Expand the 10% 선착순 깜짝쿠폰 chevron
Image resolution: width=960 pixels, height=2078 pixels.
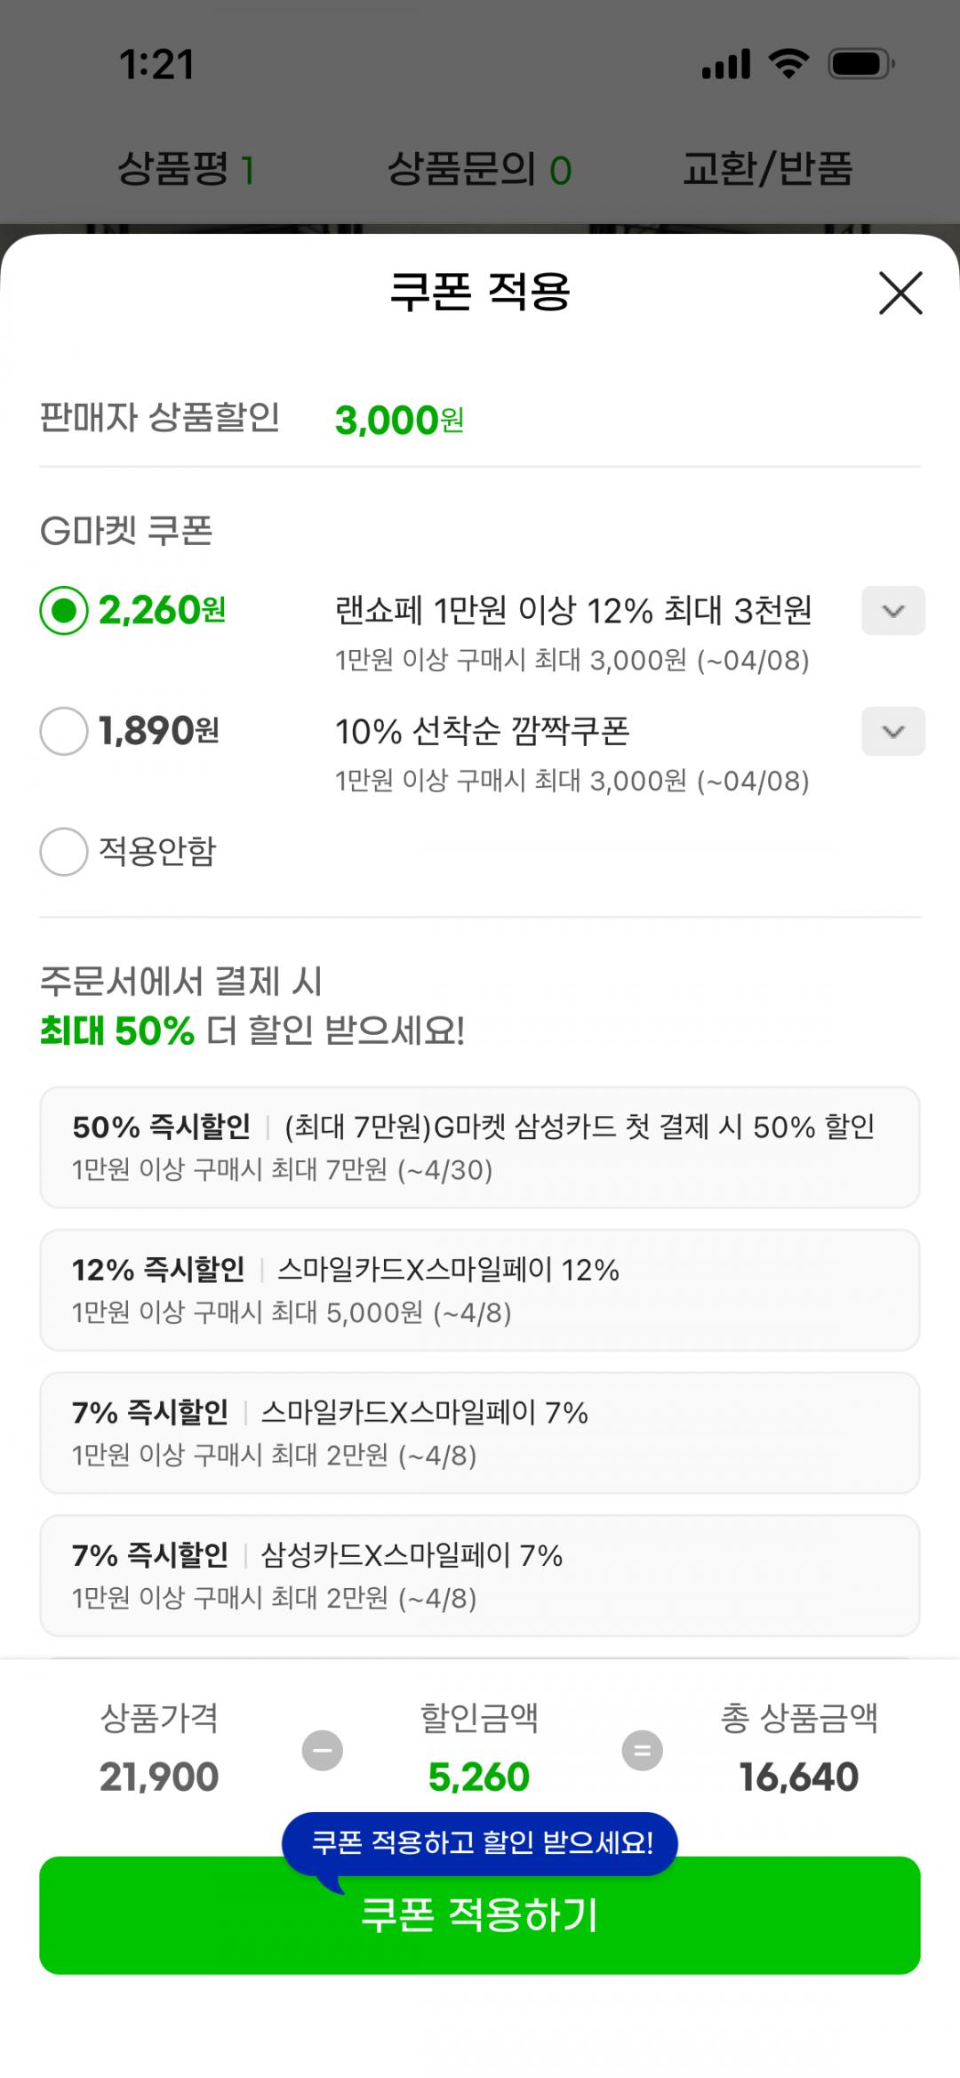pyautogui.click(x=892, y=731)
